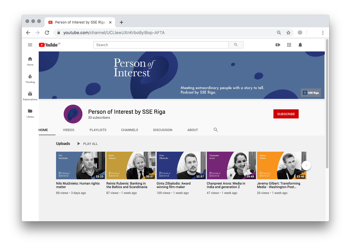Click the YouTube search field
350x246 pixels.
click(x=161, y=45)
